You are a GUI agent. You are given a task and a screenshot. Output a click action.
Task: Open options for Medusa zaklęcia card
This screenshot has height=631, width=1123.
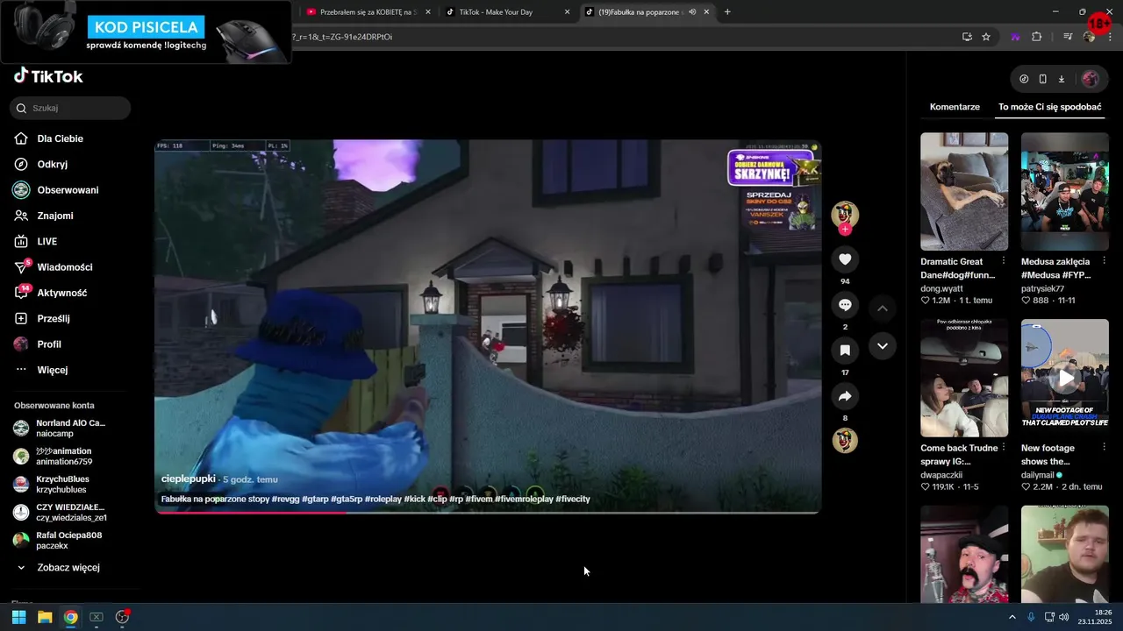[x=1104, y=261]
